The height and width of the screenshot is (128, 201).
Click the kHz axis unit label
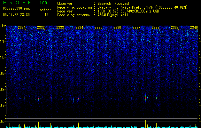pos(3,26)
